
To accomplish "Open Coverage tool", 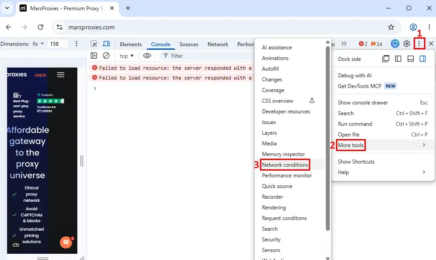I will (290, 90).
